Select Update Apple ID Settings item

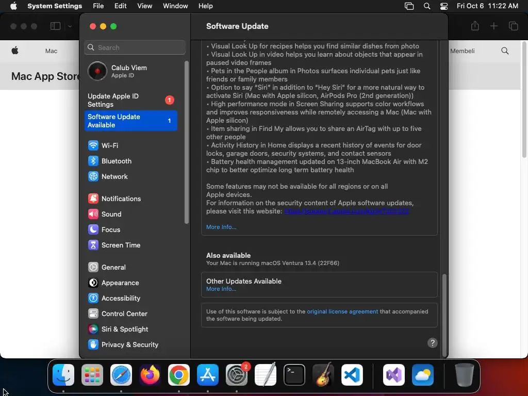(x=130, y=100)
